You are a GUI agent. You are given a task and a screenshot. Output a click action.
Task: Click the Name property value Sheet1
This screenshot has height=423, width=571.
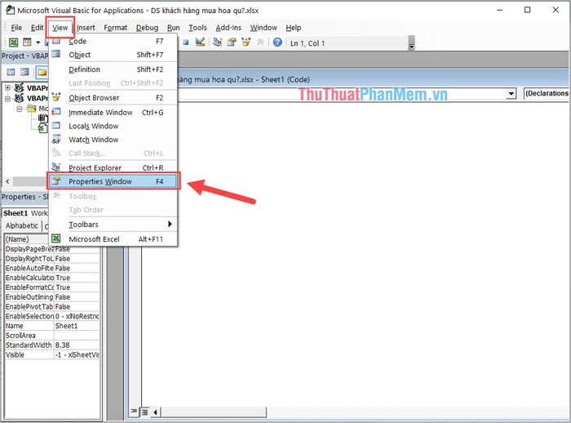(77, 326)
